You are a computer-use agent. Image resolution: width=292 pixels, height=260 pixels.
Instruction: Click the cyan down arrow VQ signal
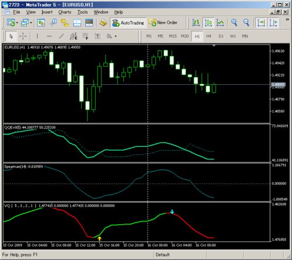[172, 212]
